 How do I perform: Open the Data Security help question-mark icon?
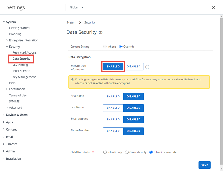click(101, 32)
